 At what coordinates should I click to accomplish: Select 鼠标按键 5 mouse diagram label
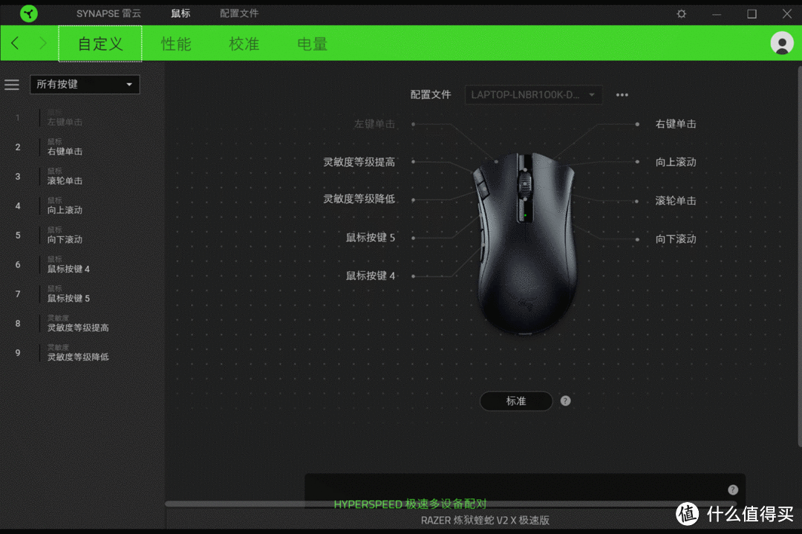[x=371, y=238]
